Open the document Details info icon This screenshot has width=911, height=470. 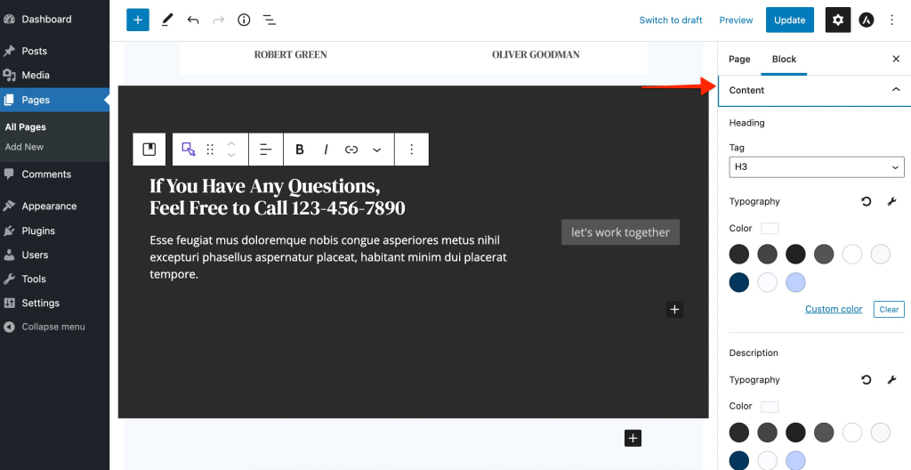pos(244,20)
